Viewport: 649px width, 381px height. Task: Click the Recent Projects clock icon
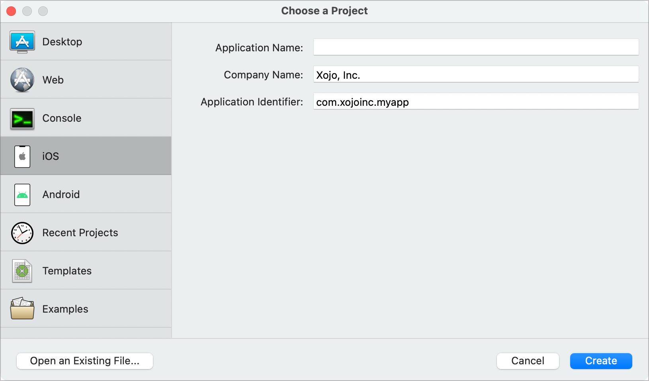tap(22, 233)
